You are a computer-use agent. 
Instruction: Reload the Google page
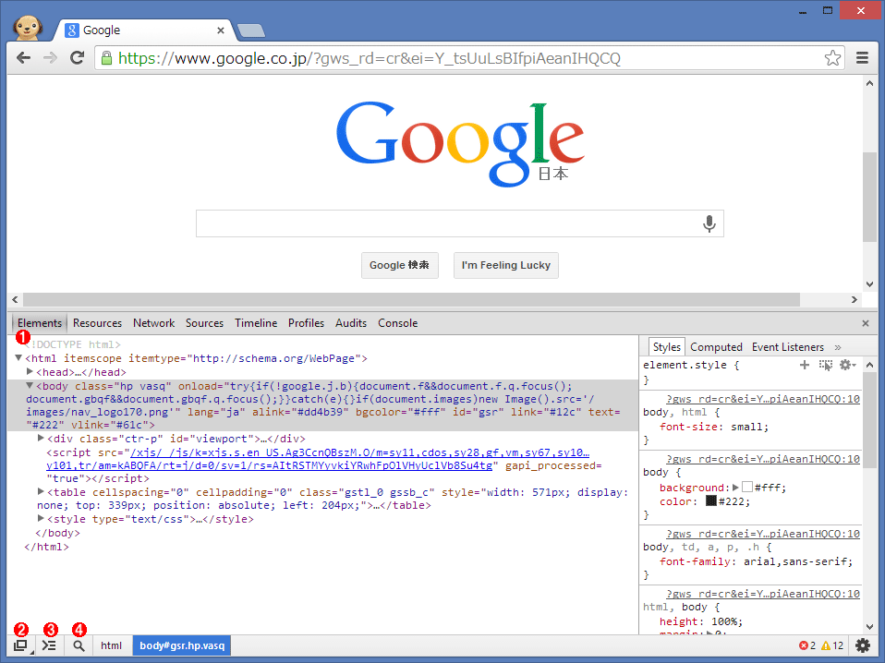coord(77,57)
